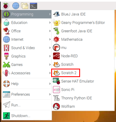Launch Scratch 2 text entry
Viewport: 116px width, 122px height.
pos(69,73)
